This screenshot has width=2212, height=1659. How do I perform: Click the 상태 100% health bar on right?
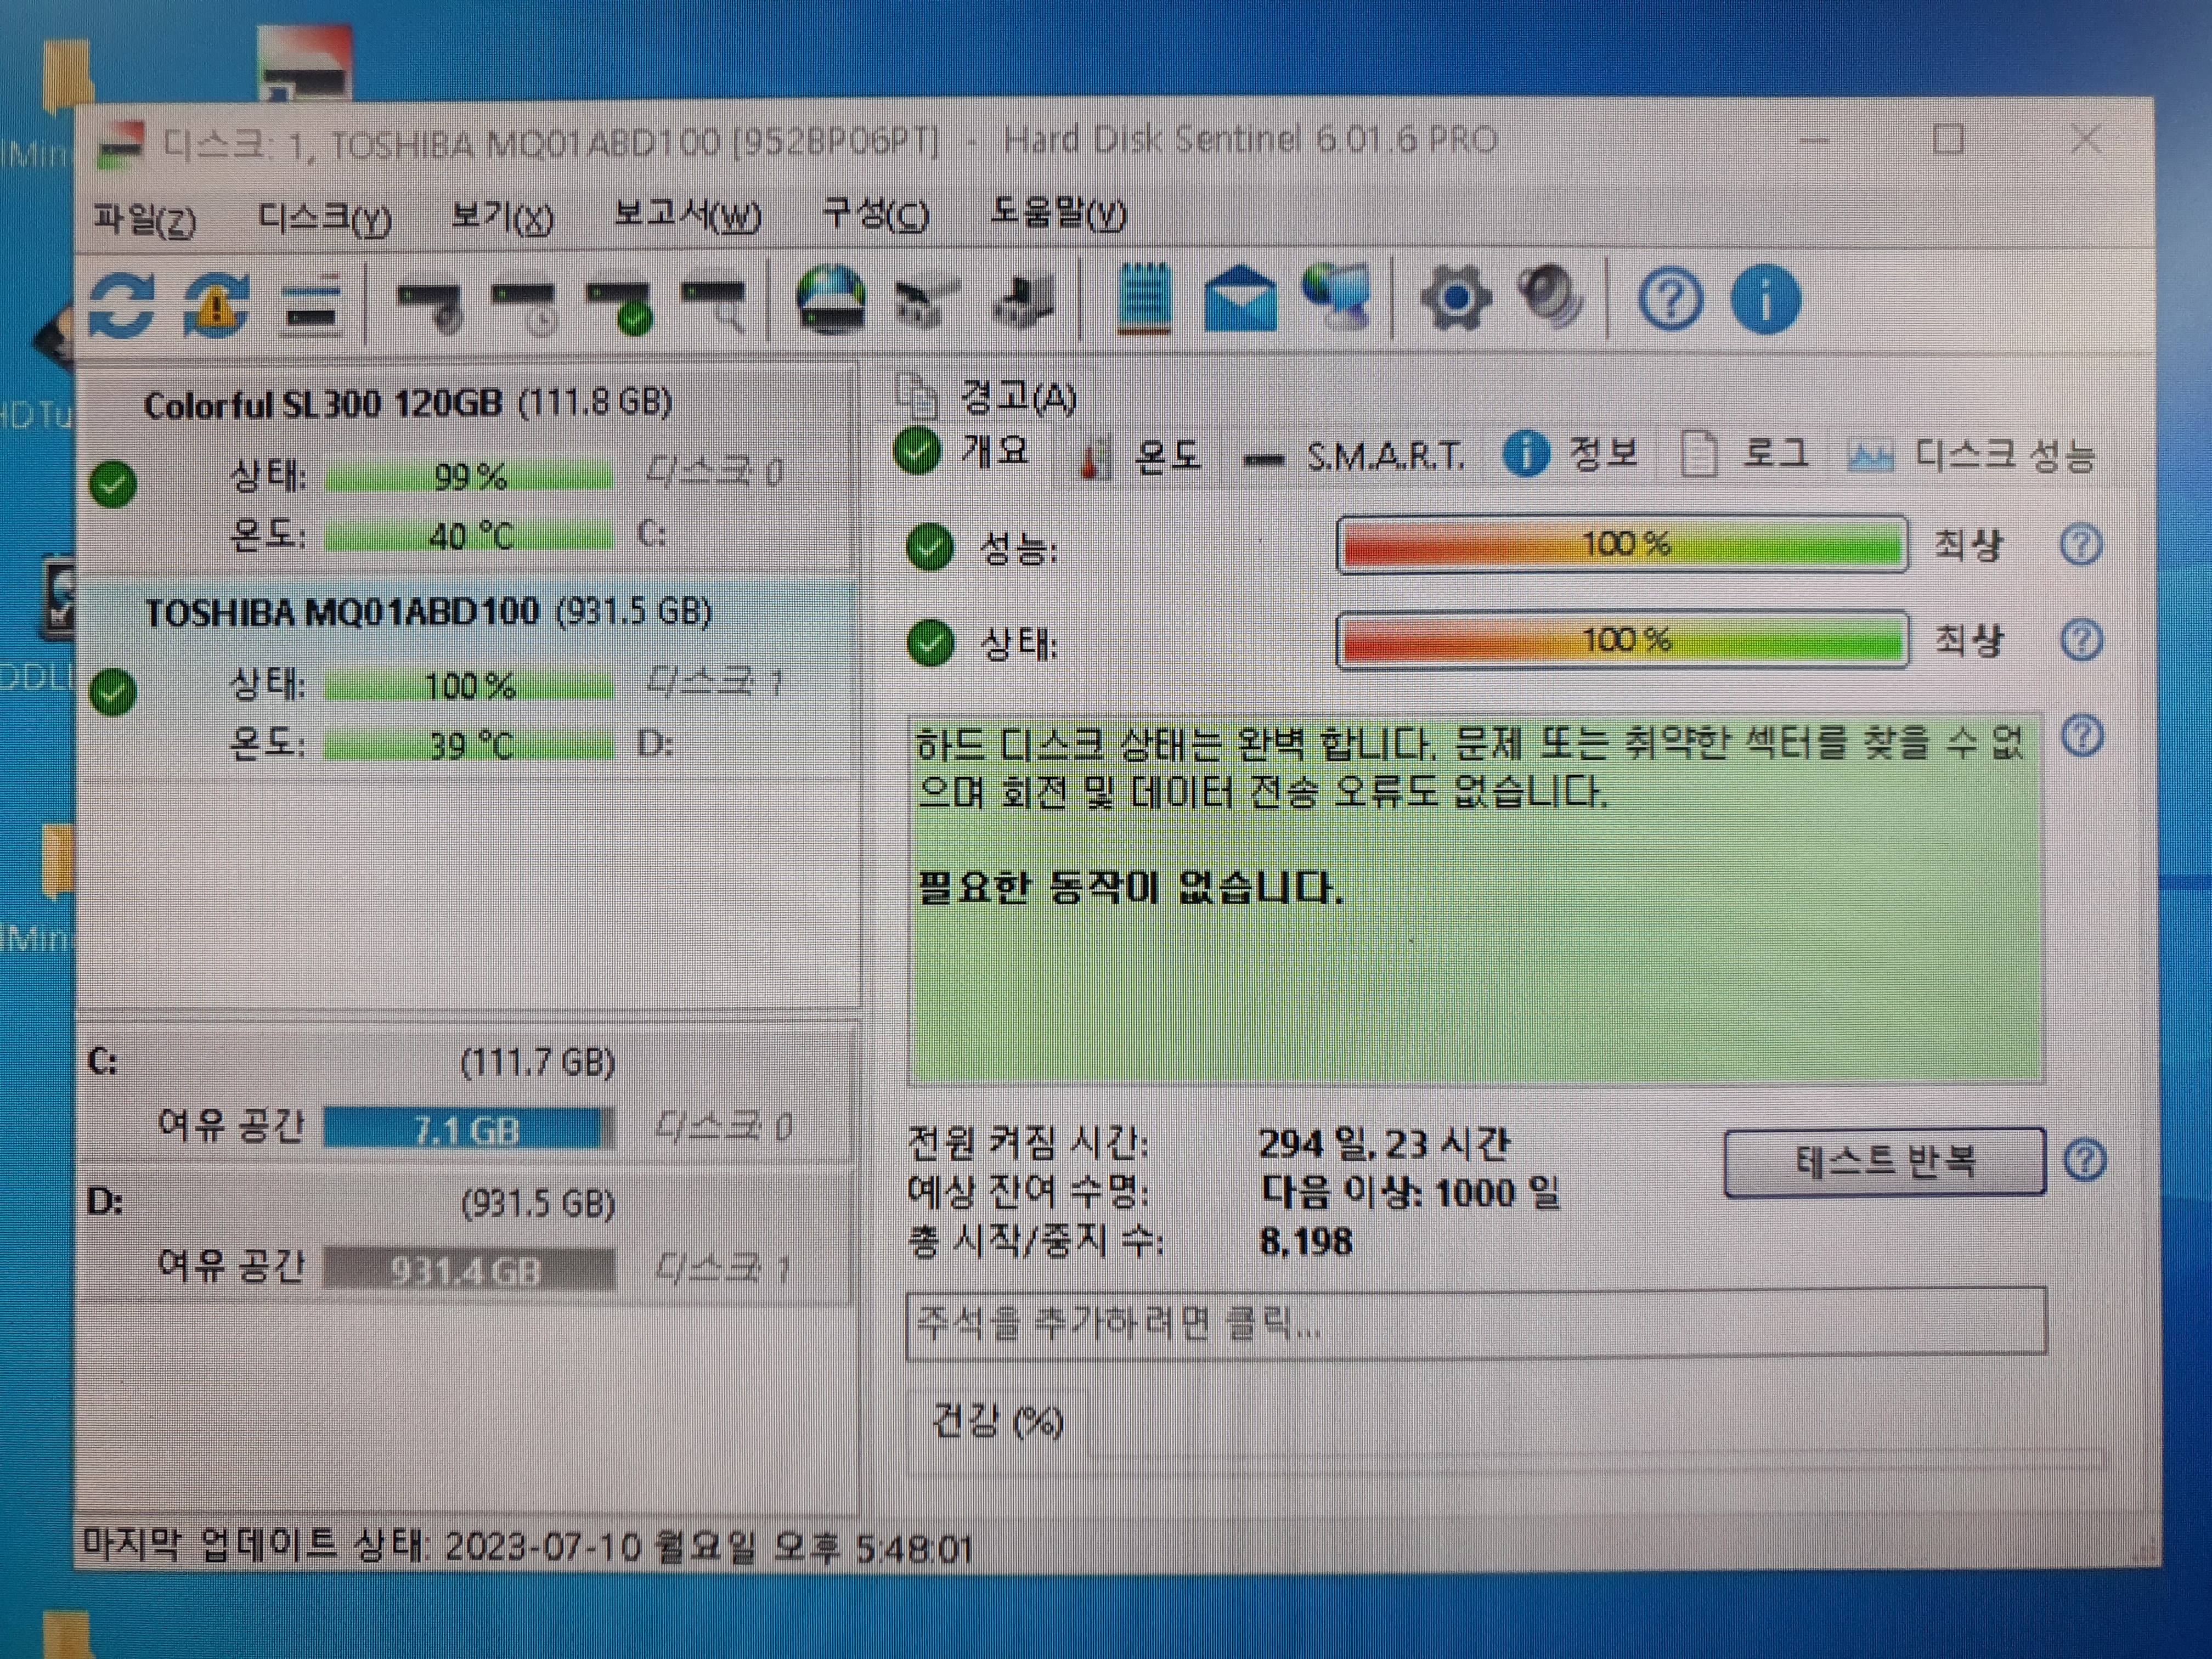(x=1622, y=640)
